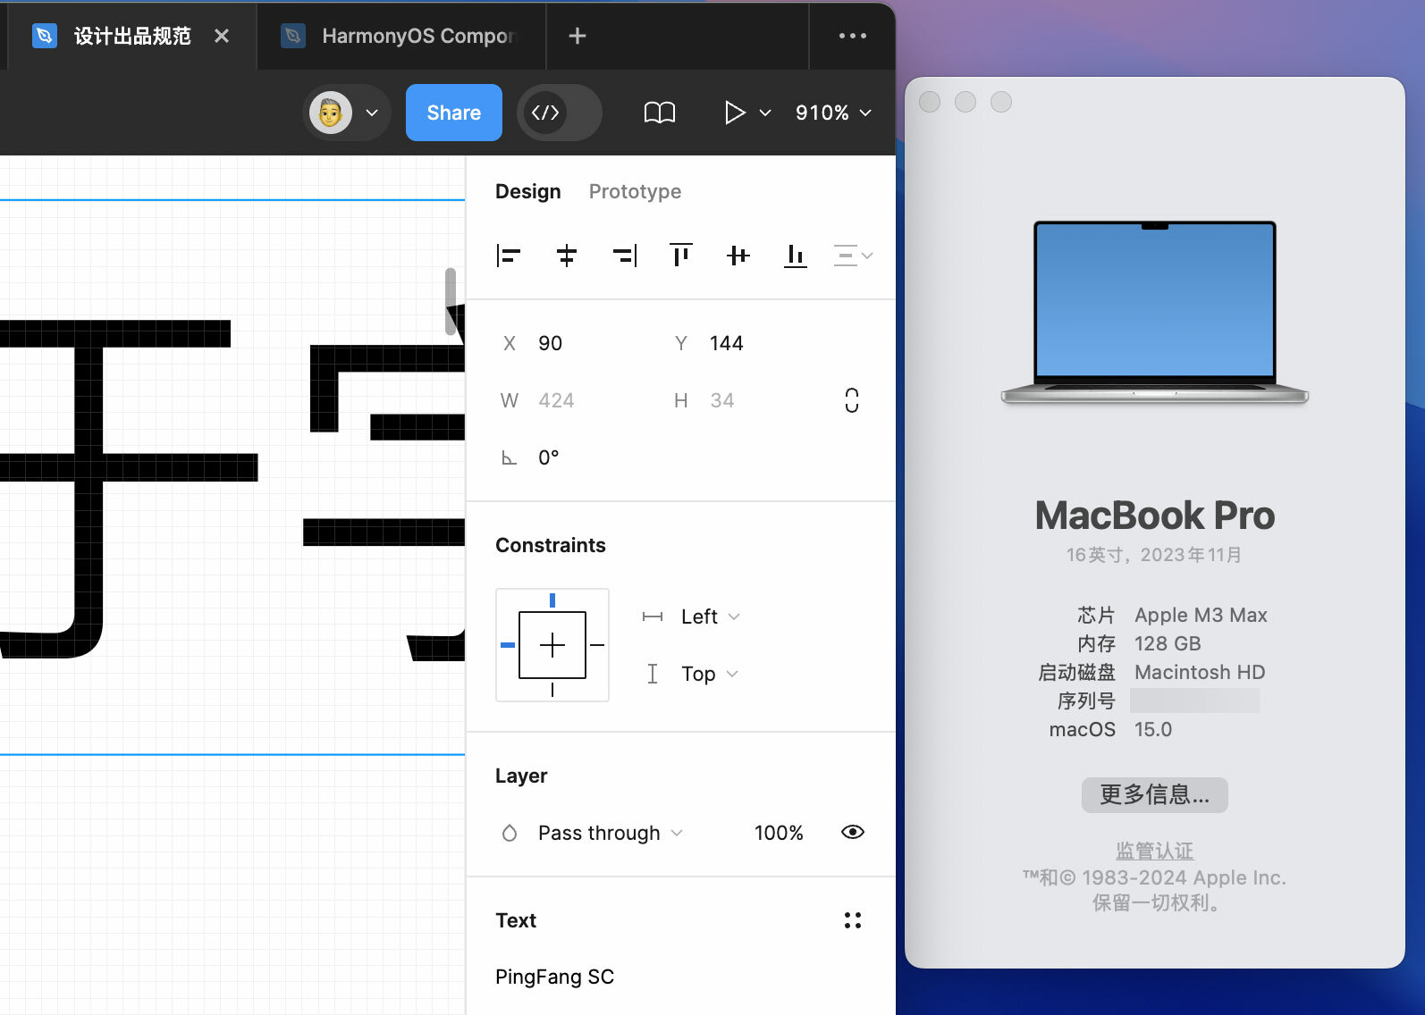Toggle Dev Mode switch
Viewport: 1425px width, 1015px height.
coord(560,113)
